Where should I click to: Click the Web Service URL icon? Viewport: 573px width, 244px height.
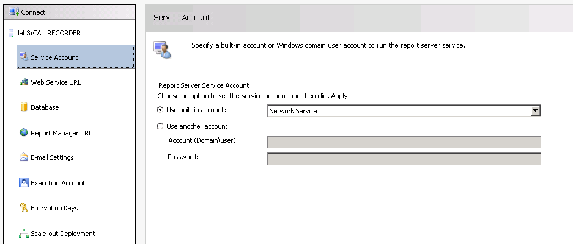[x=24, y=82]
